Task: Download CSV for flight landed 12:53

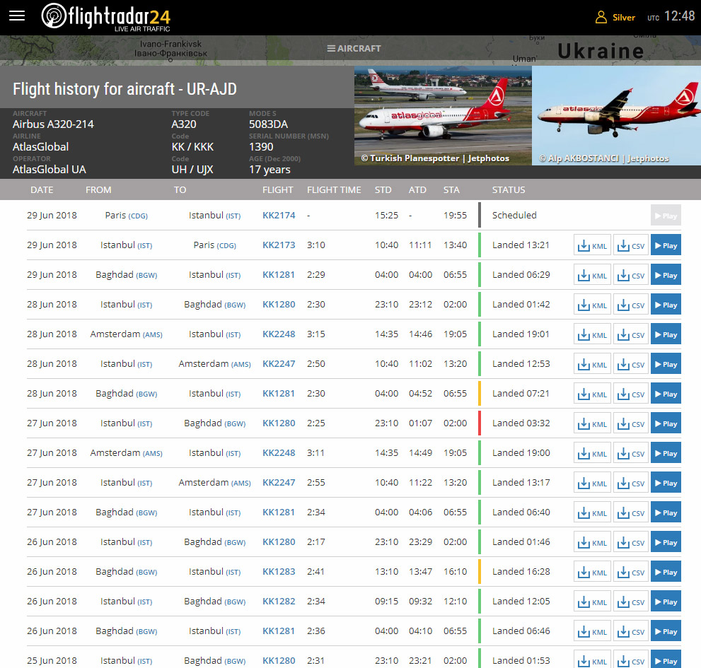Action: tap(631, 364)
